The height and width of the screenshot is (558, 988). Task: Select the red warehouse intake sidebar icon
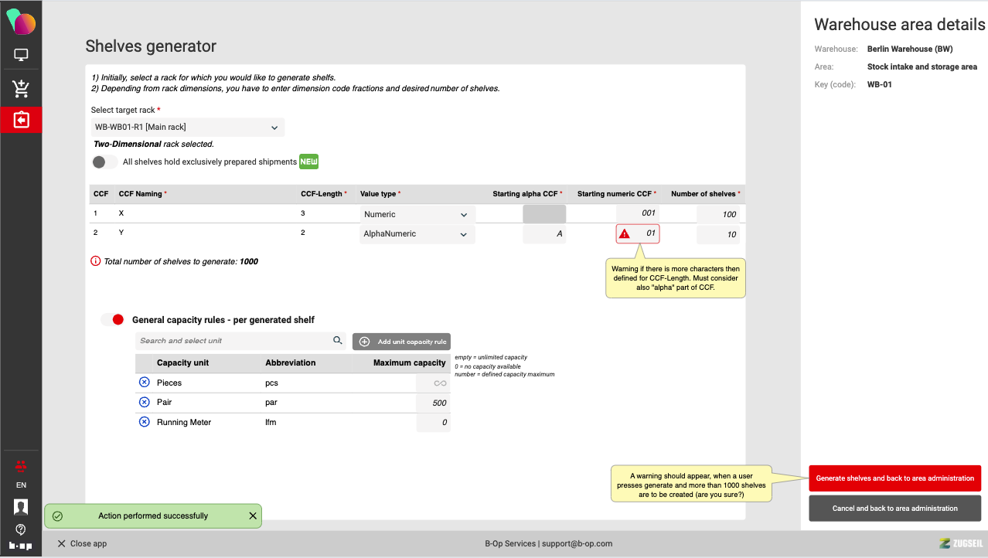[x=21, y=120]
